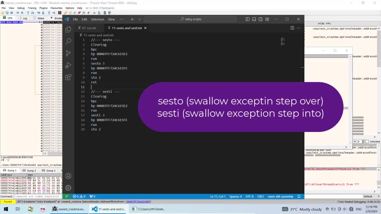Open the View menu in VS Code

pyautogui.click(x=111, y=19)
